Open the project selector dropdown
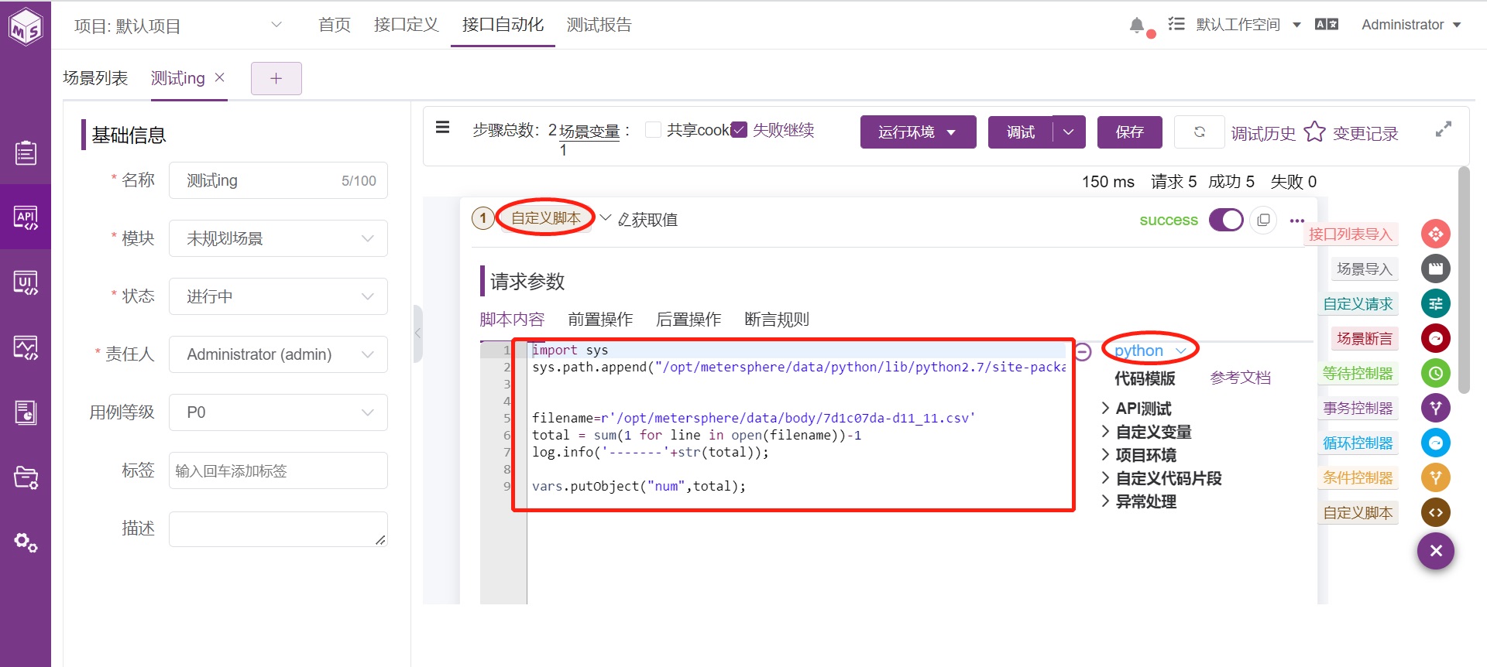Viewport: 1487px width, 667px height. click(179, 26)
